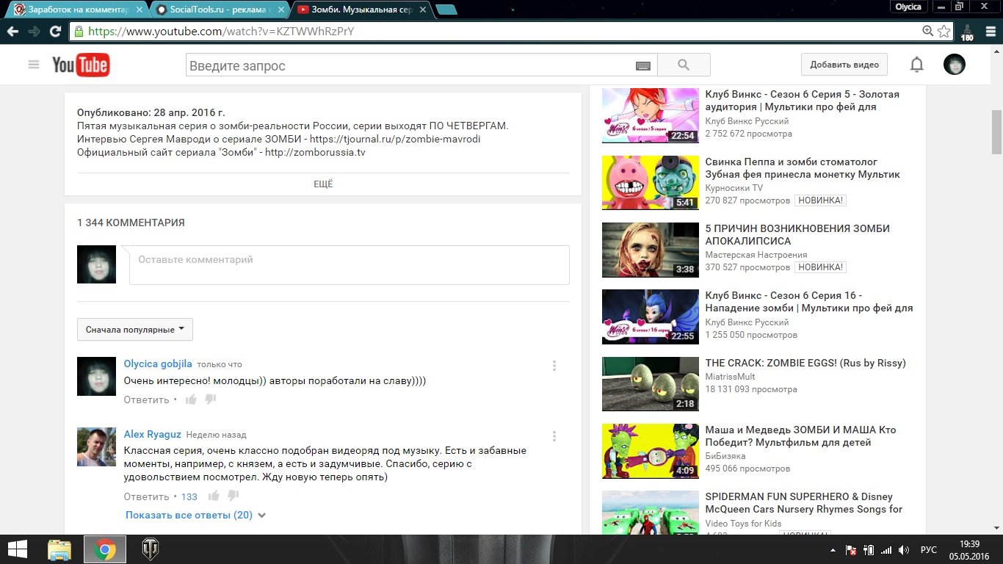Open Alex Ryaguz channel name
This screenshot has height=564, width=1003.
point(152,434)
